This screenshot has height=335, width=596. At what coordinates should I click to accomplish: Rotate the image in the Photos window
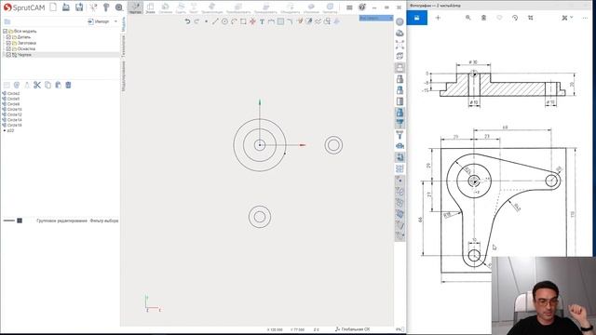(x=515, y=18)
